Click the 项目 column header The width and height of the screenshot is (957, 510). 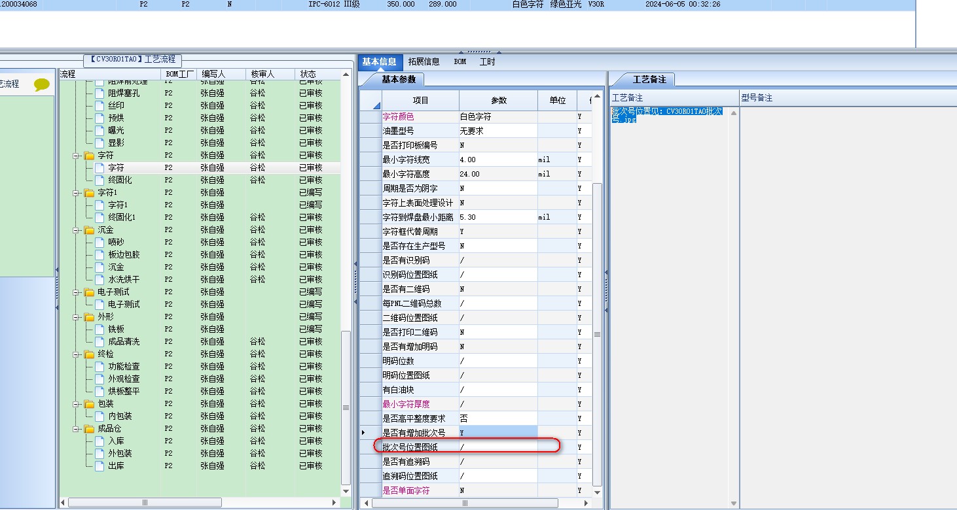tap(420, 101)
